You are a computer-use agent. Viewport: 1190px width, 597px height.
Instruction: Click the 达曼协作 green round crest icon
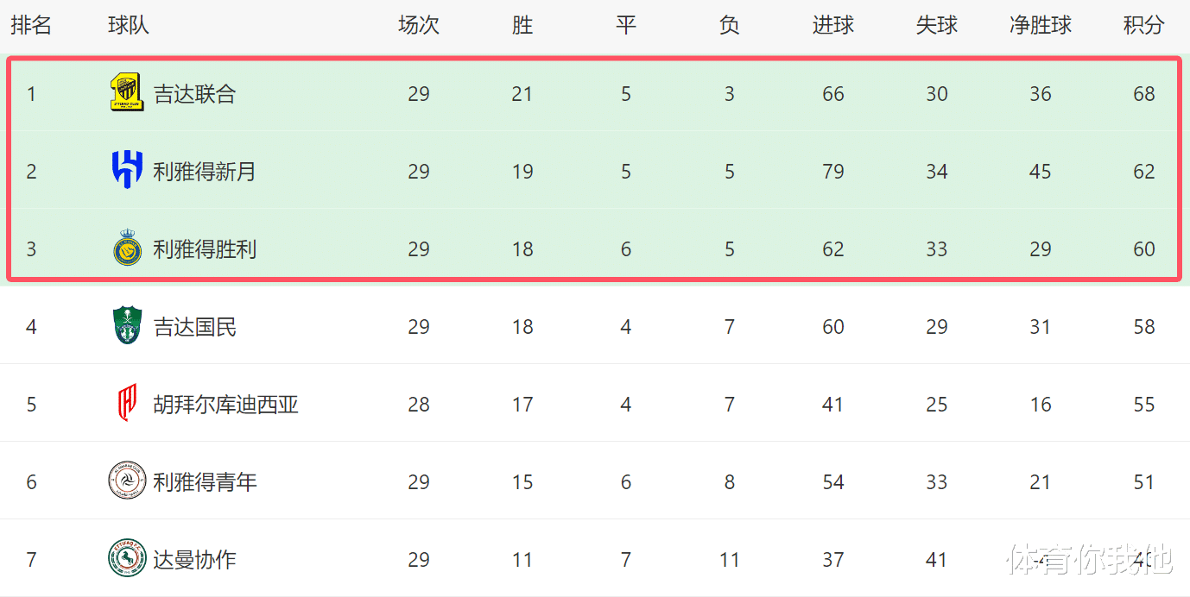pyautogui.click(x=127, y=558)
